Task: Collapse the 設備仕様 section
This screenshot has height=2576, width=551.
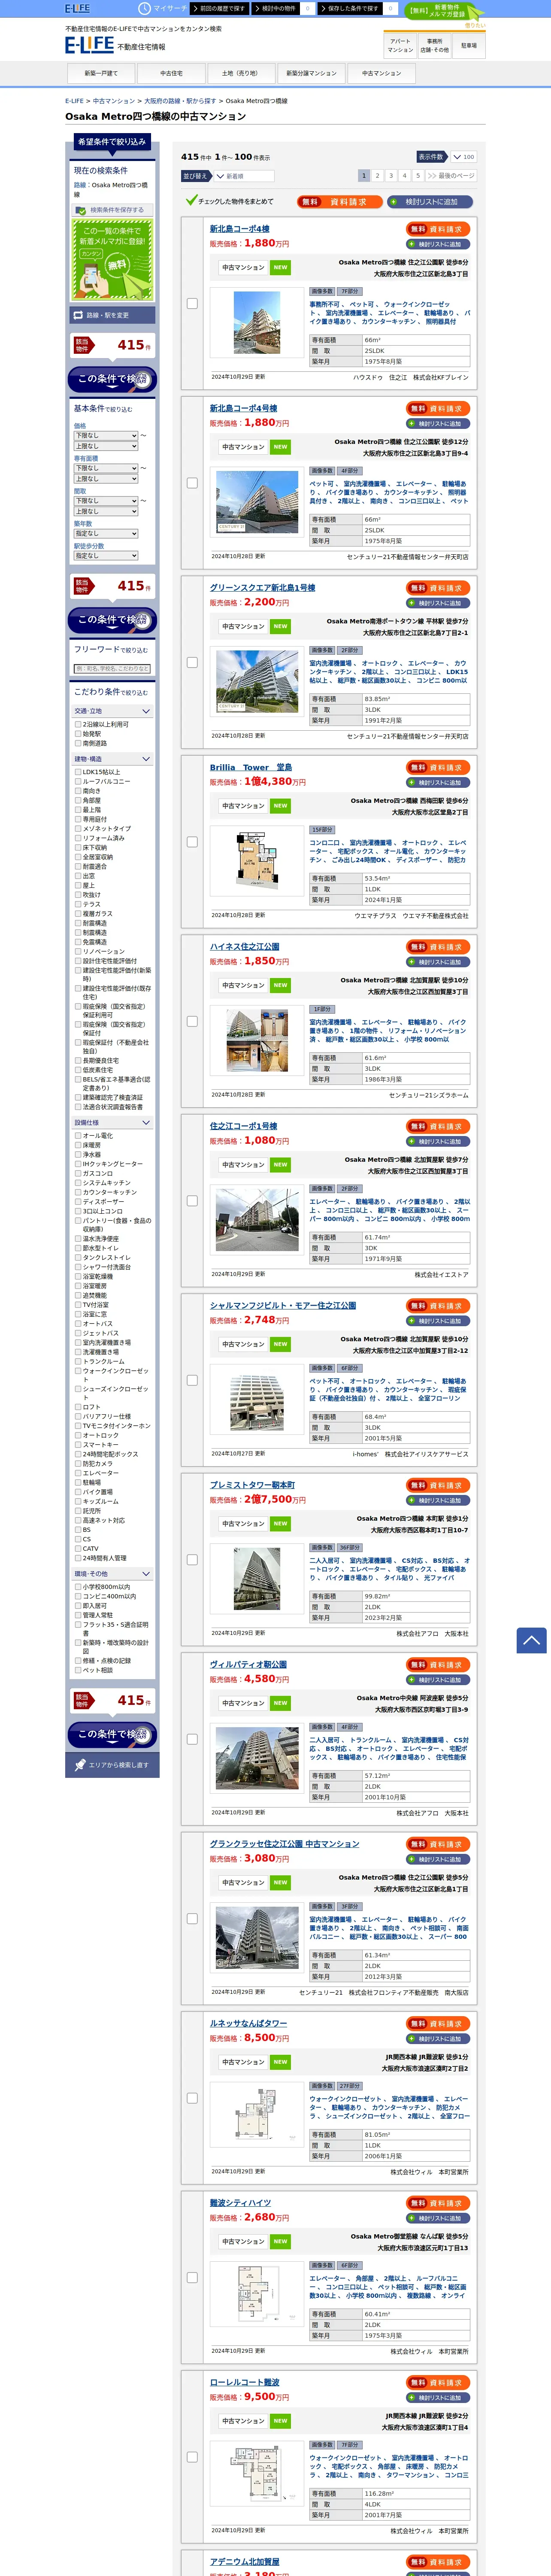Action: tap(113, 1123)
